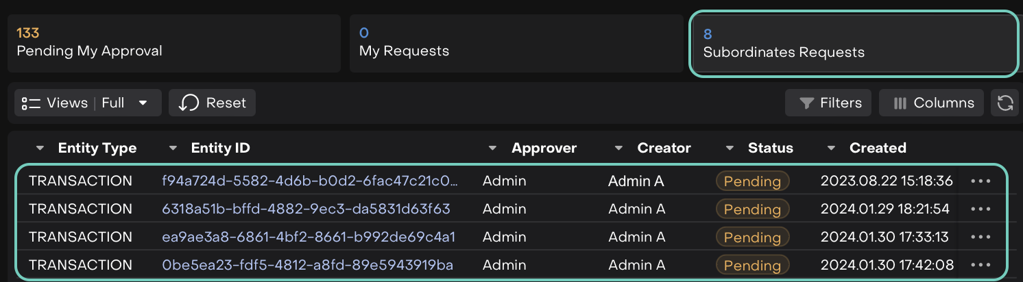Viewport: 1023px width, 282px height.
Task: Open more options for the 17:33:13 row
Action: click(980, 238)
